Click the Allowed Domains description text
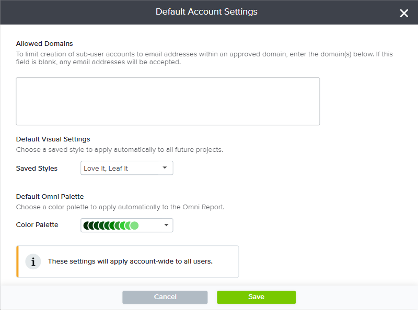418x310 pixels. (203, 58)
